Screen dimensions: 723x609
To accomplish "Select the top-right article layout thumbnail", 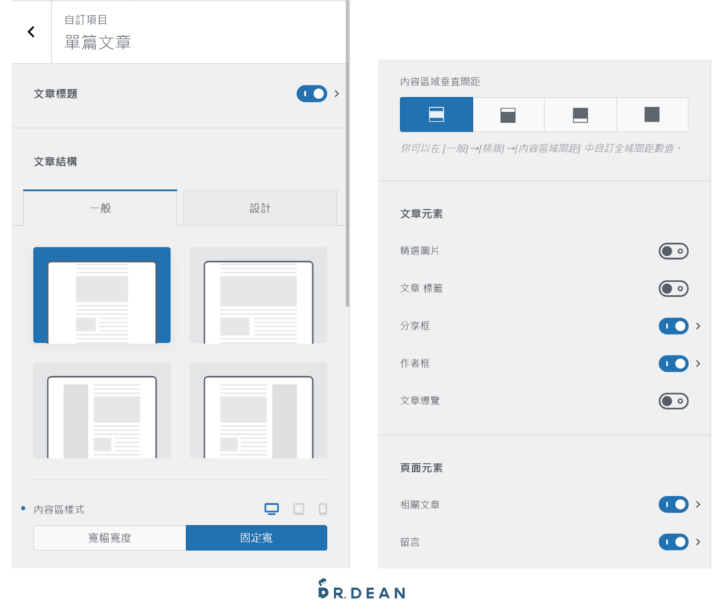I will click(258, 294).
